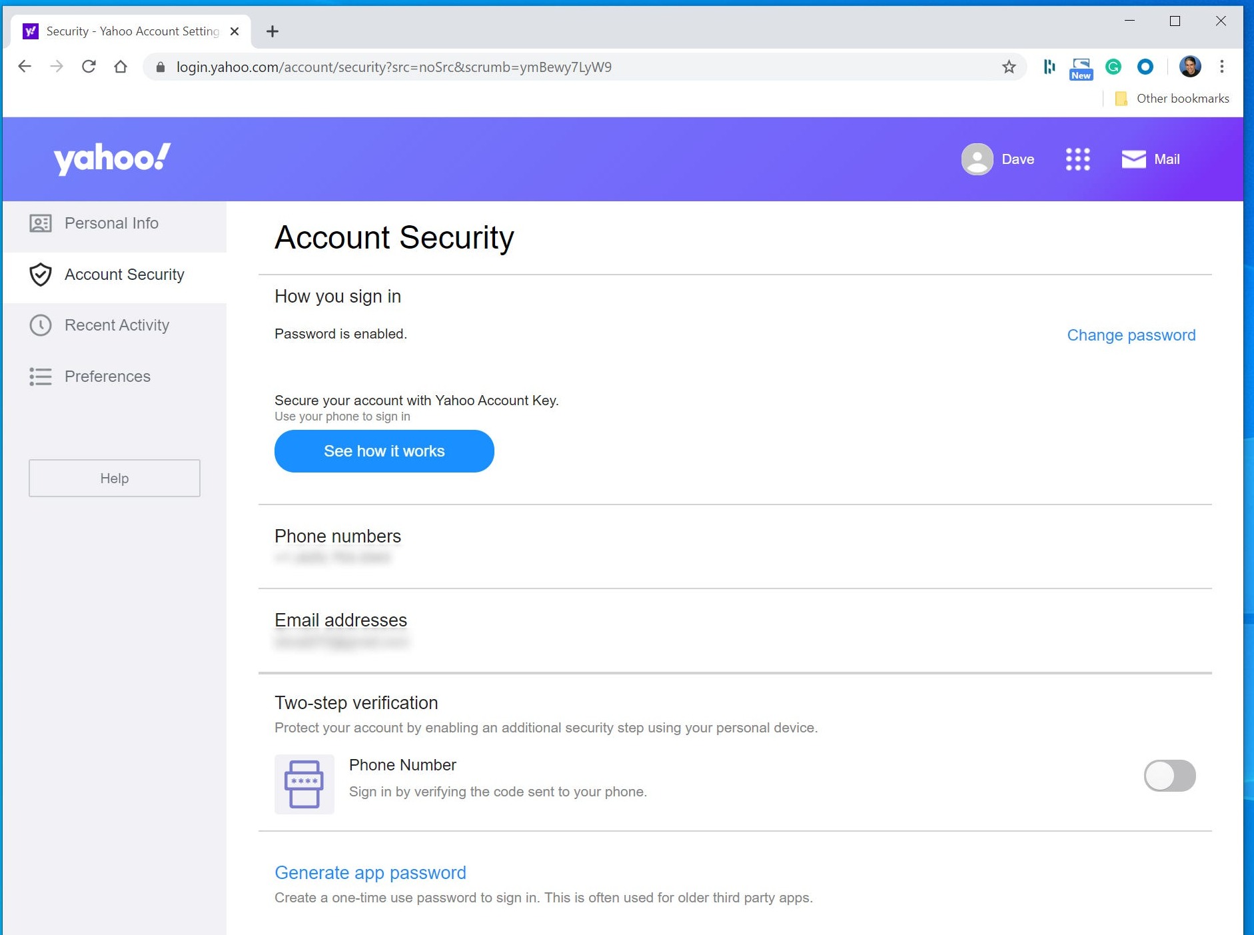Click the padlock site info icon
Image resolution: width=1254 pixels, height=935 pixels.
coord(161,67)
